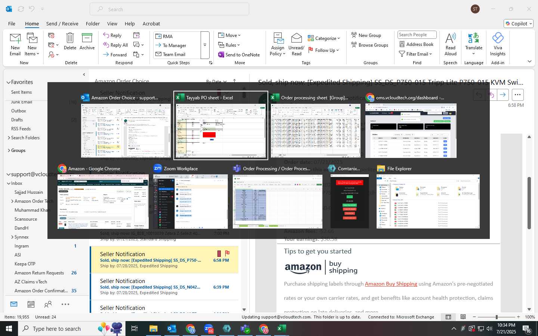Click the Outlook search box
The image size is (538, 336).
(169, 9)
